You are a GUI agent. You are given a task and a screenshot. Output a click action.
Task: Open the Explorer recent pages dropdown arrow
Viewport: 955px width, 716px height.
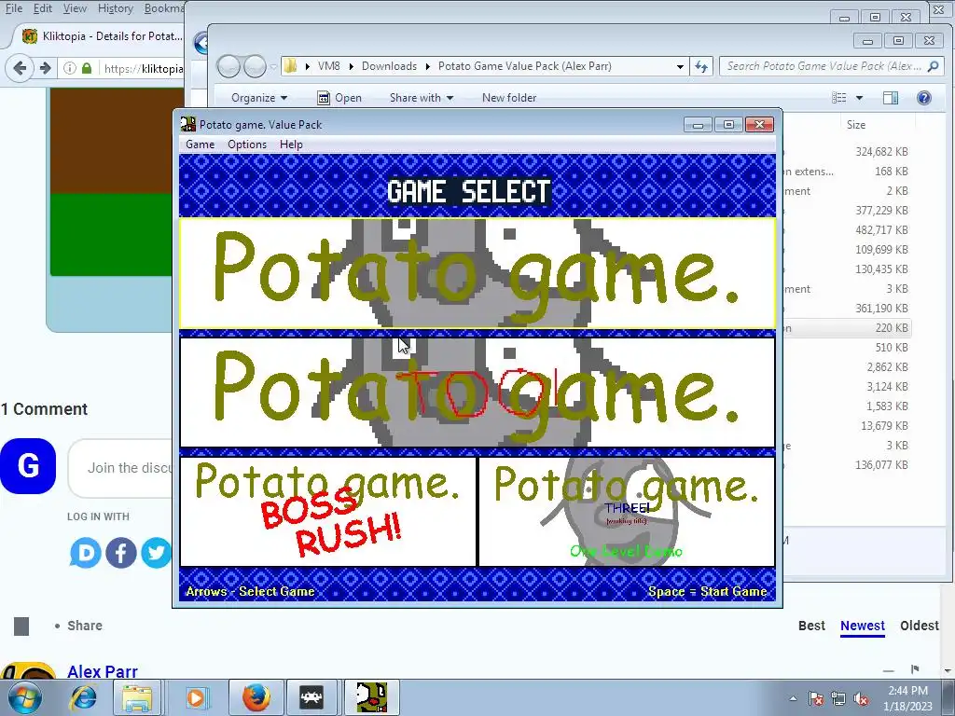(273, 66)
